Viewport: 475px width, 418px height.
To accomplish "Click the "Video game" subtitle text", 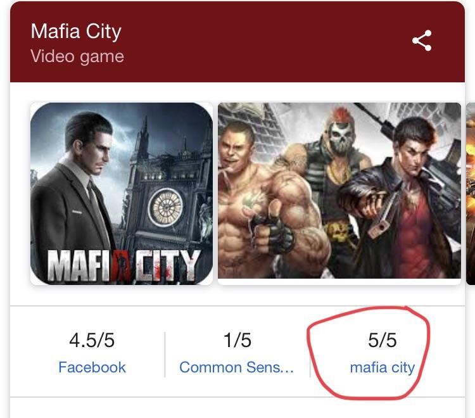I will click(x=77, y=56).
